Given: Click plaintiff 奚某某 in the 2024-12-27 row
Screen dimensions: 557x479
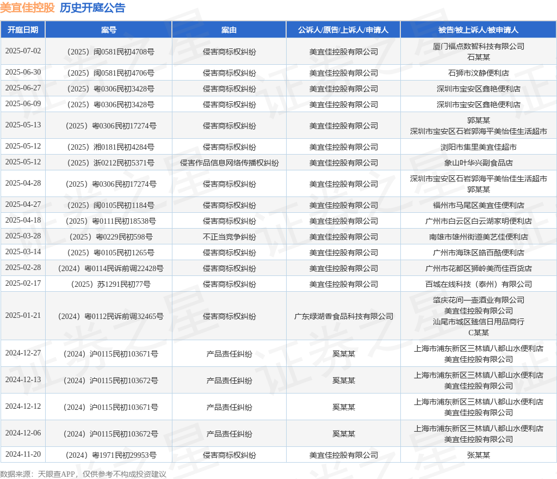Looking at the screenshot, I should click(x=344, y=354).
